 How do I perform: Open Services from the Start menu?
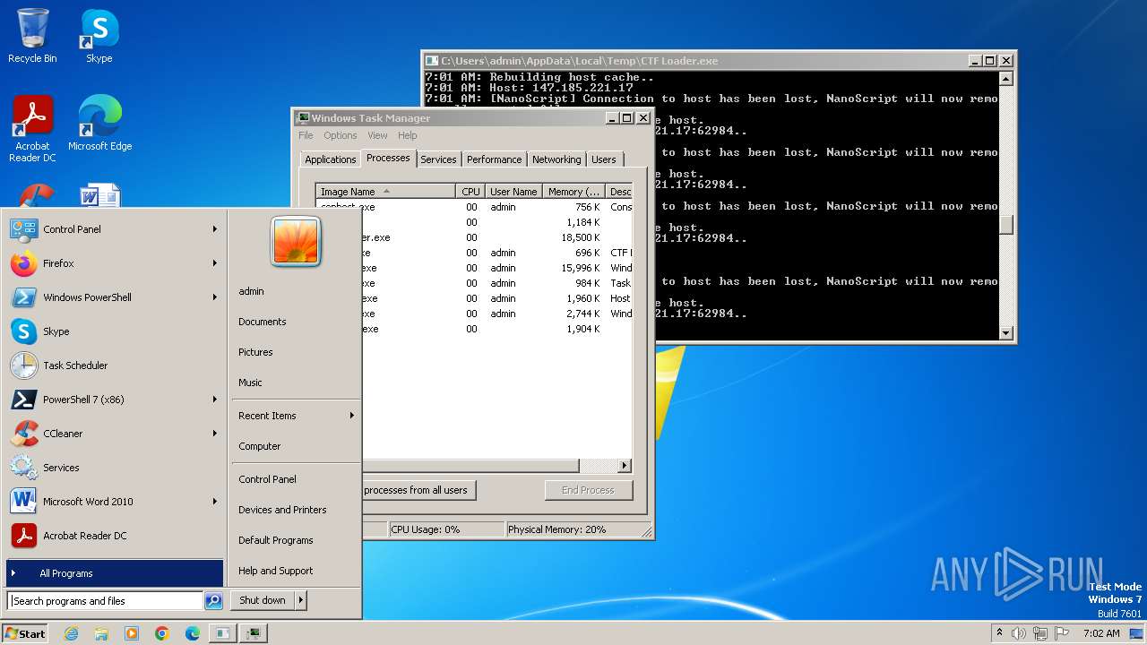114,468
